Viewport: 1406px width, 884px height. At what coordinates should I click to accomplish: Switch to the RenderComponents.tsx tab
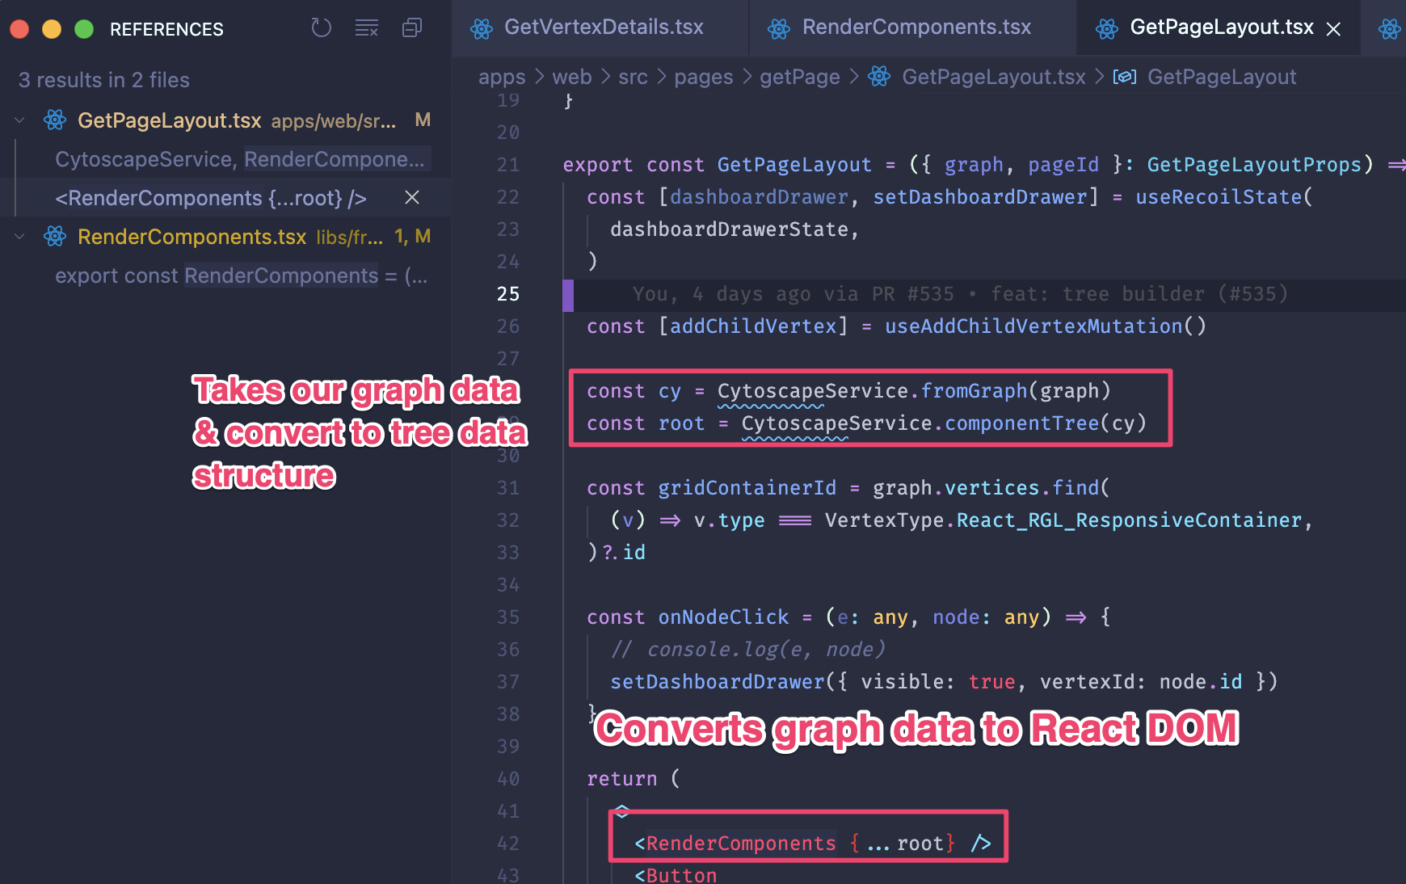click(x=916, y=27)
